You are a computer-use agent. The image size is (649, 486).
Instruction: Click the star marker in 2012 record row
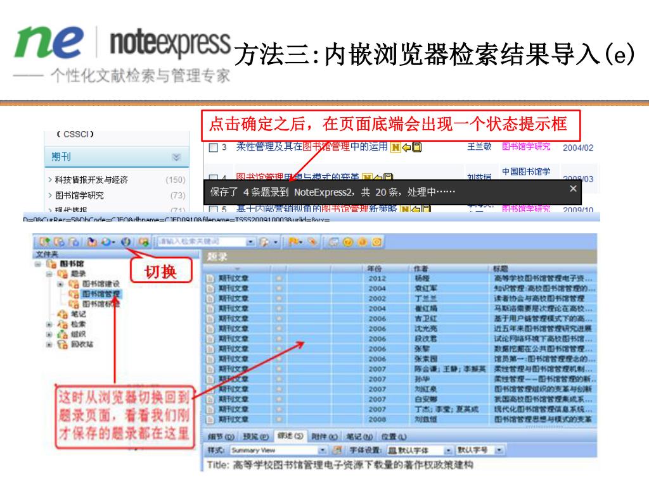coord(279,278)
